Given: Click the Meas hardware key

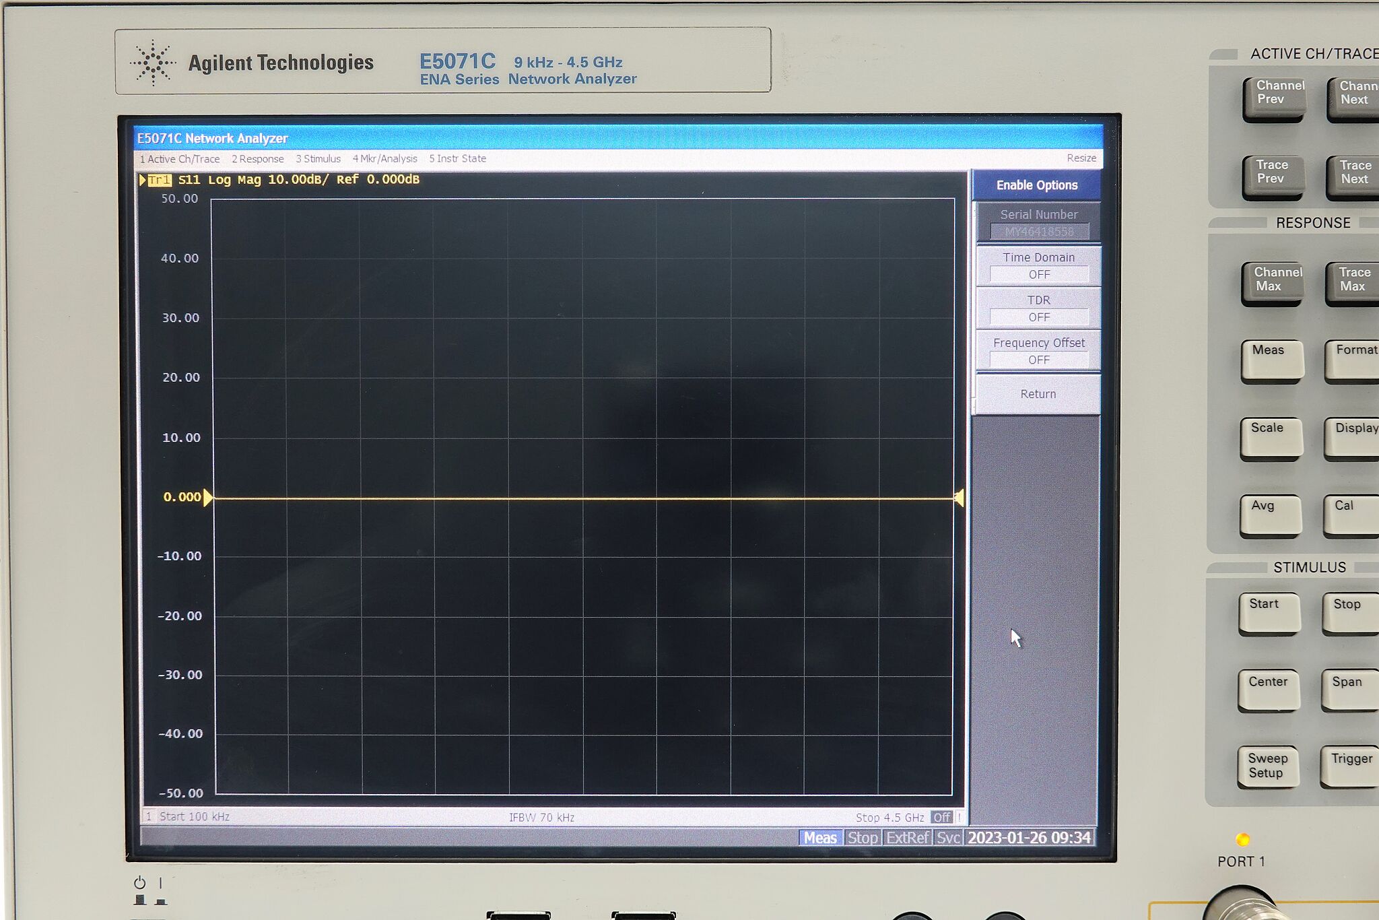Looking at the screenshot, I should [x=1272, y=361].
